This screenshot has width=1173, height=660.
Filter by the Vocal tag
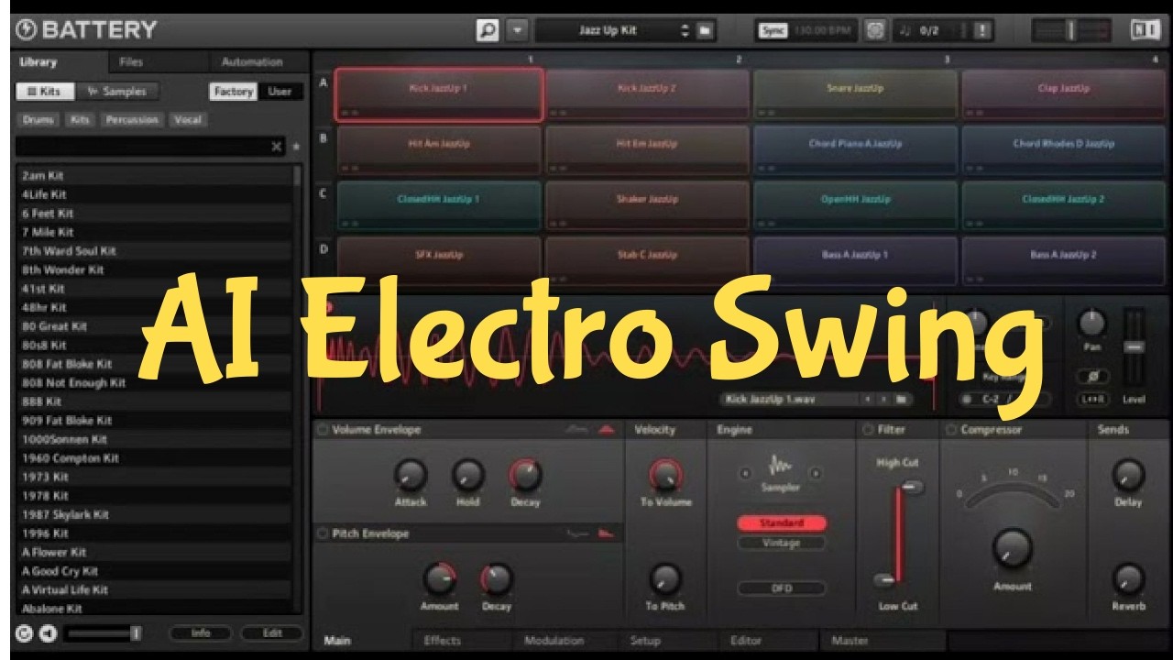(188, 120)
